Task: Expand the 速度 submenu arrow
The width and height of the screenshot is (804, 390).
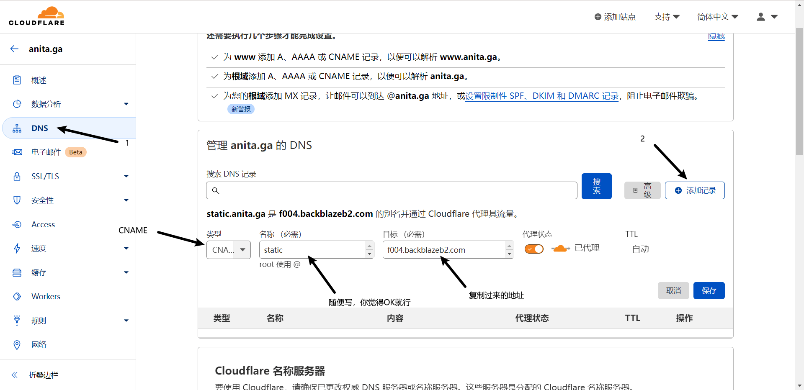Action: click(126, 248)
